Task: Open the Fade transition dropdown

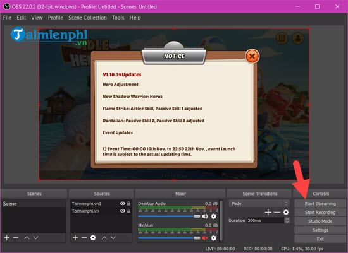Action: pos(259,203)
